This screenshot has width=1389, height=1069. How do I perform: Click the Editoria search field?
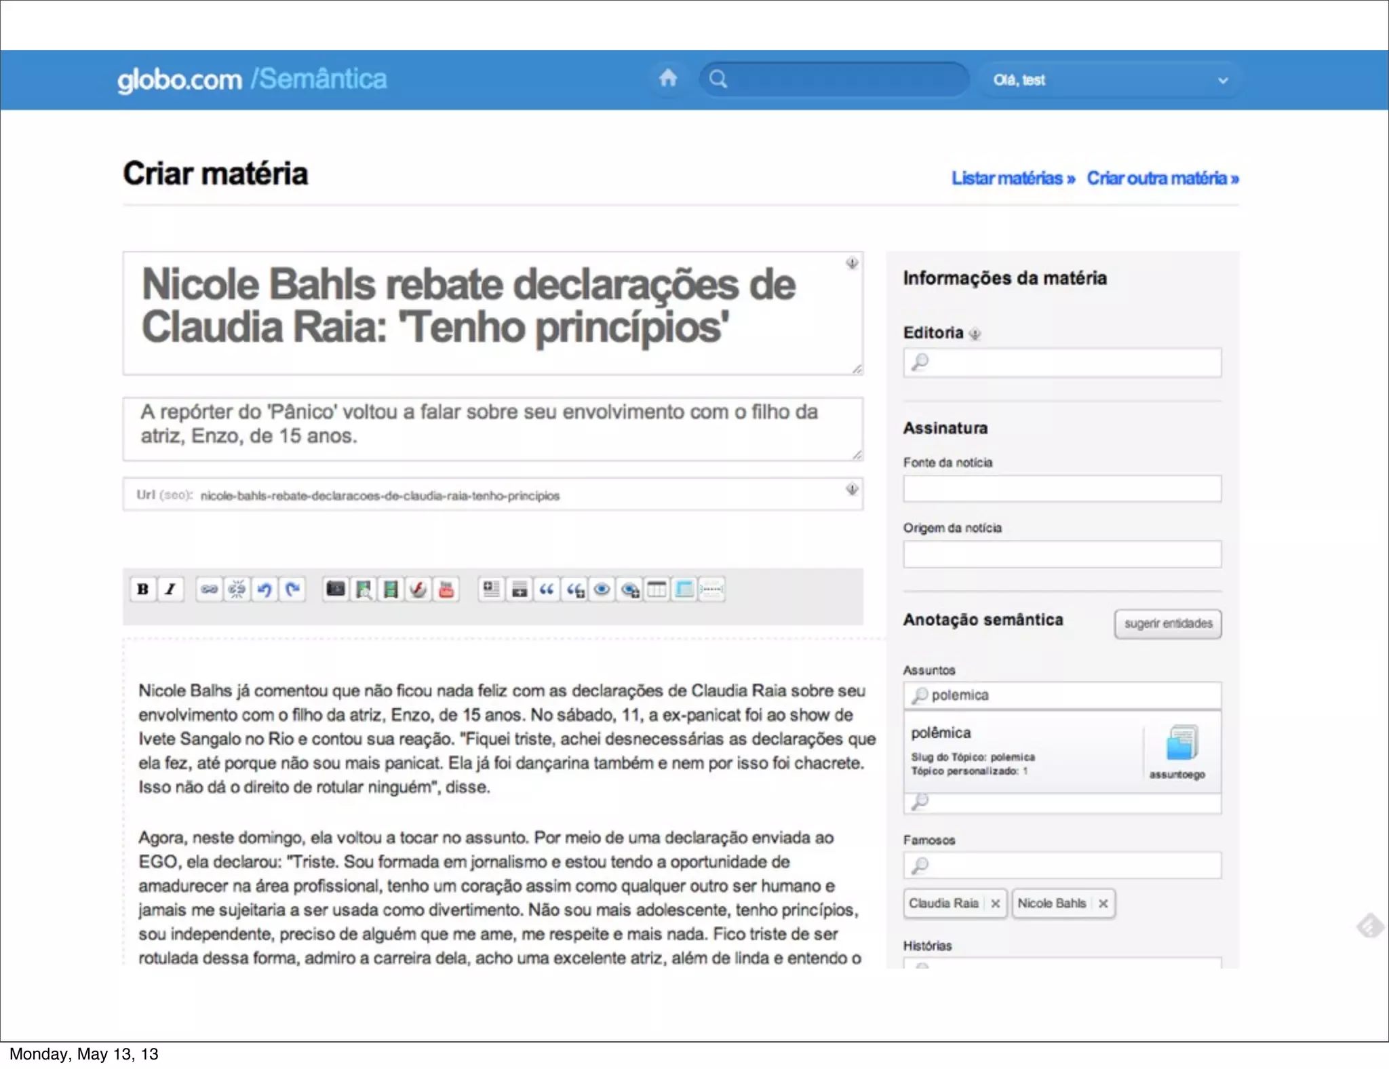[x=1062, y=363]
